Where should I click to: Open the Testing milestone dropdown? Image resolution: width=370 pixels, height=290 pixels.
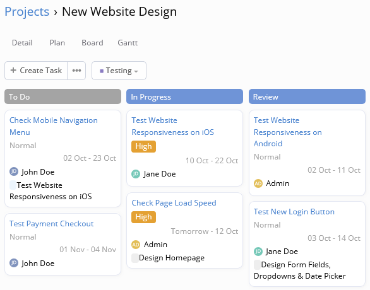[119, 71]
